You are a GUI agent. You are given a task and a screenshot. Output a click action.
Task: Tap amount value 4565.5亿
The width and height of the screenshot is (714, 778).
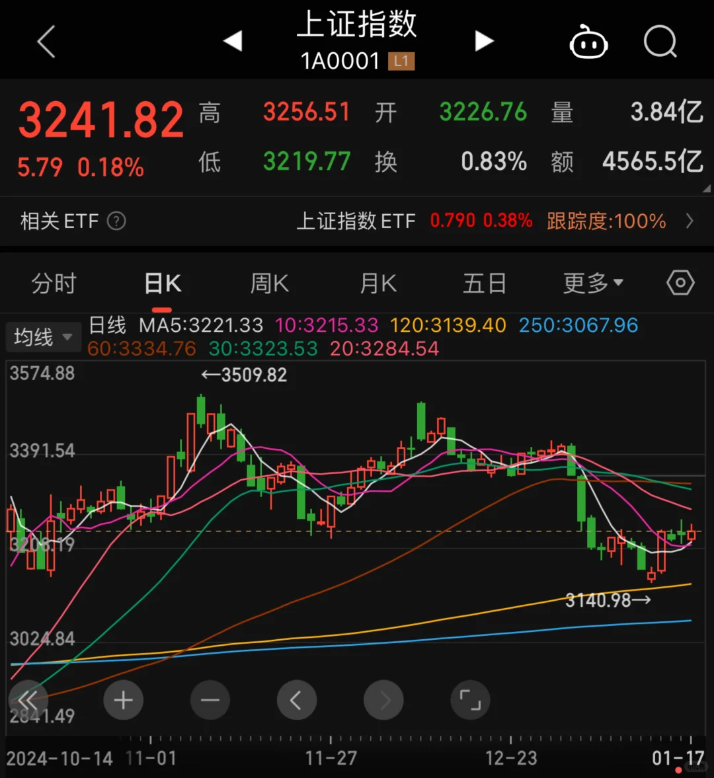(653, 161)
